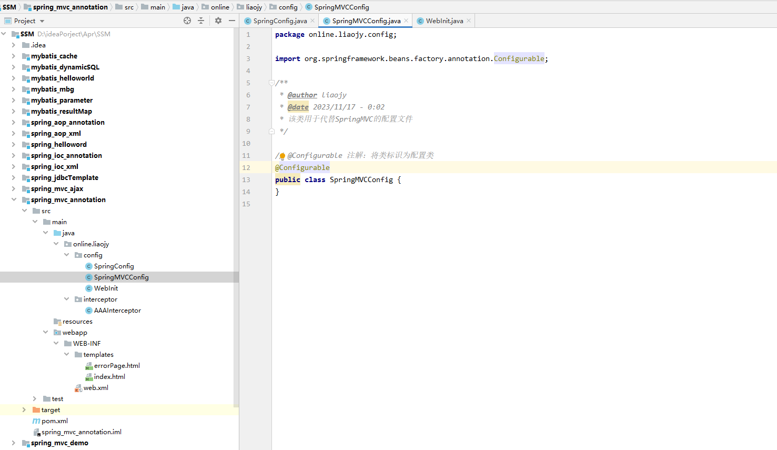777x450 pixels.
Task: Click the collapse all icon in Project panel
Action: click(x=201, y=21)
